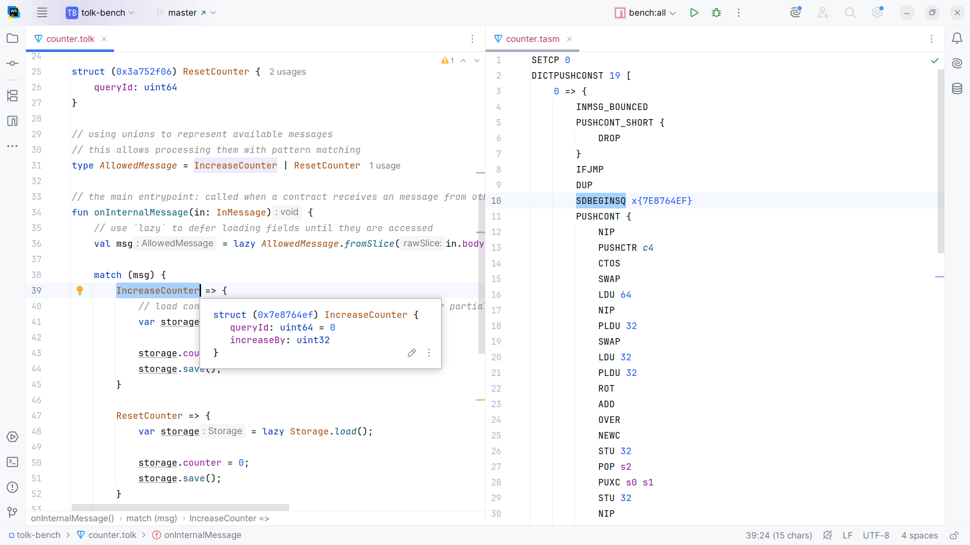Open the Terminal tool window
The width and height of the screenshot is (970, 545).
tap(13, 462)
